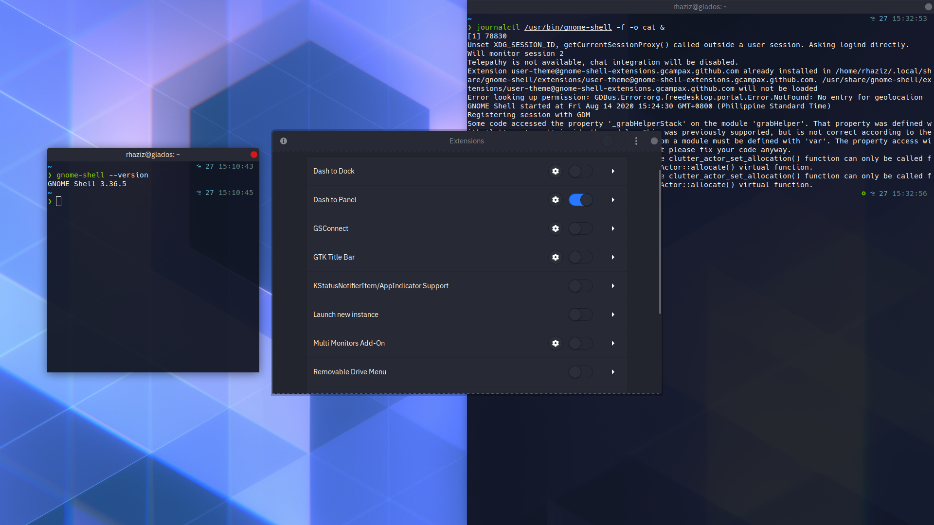Open Multi Monitors Add-On settings gear
Screen dimensions: 934x525
(x=555, y=343)
